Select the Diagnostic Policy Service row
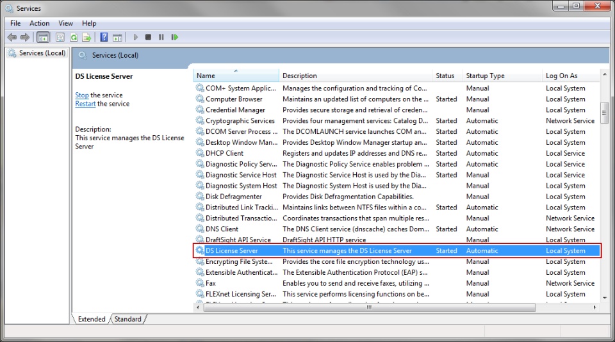615x342 pixels. [397, 164]
